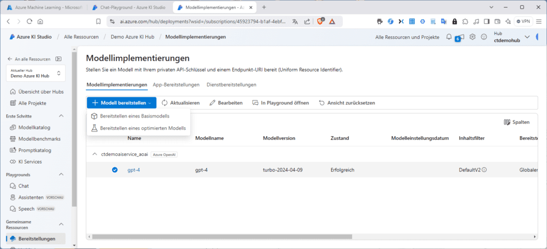Image resolution: width=547 pixels, height=249 pixels.
Task: Open Bereitstellungen in sidebar
Action: coord(36,239)
